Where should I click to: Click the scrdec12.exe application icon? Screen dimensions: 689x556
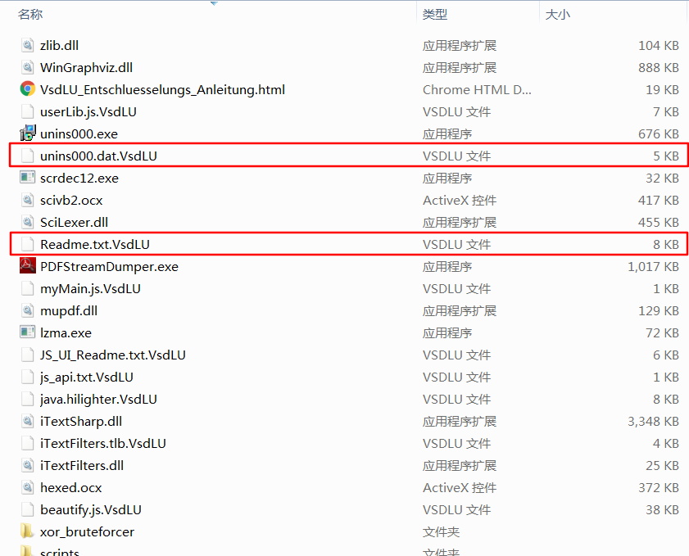coord(27,178)
